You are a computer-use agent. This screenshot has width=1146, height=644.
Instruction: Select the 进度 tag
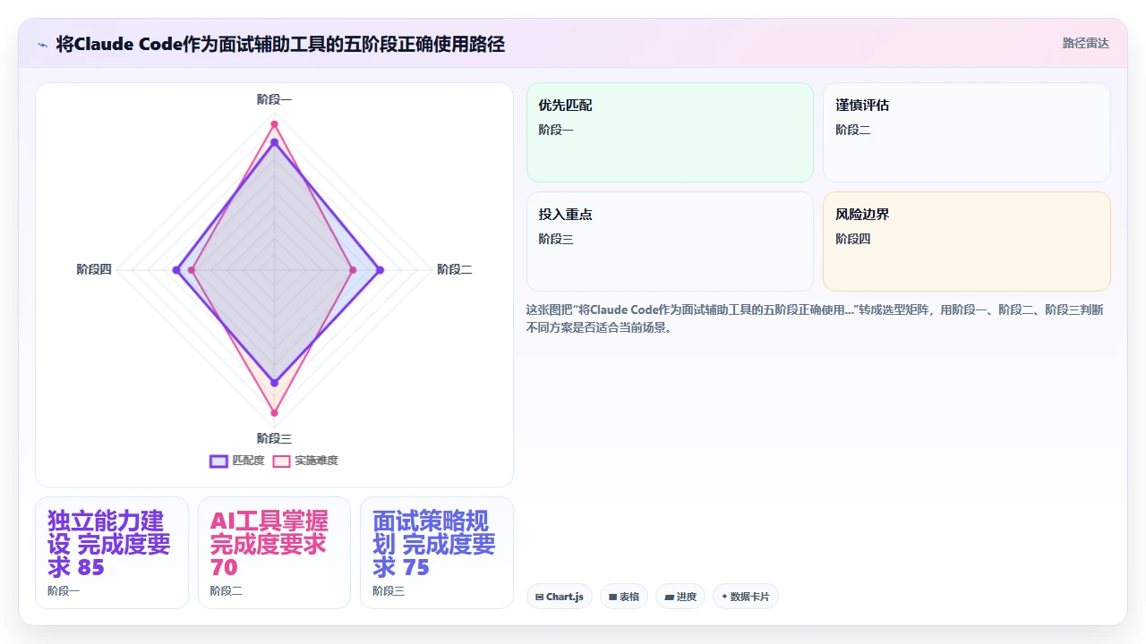point(680,597)
